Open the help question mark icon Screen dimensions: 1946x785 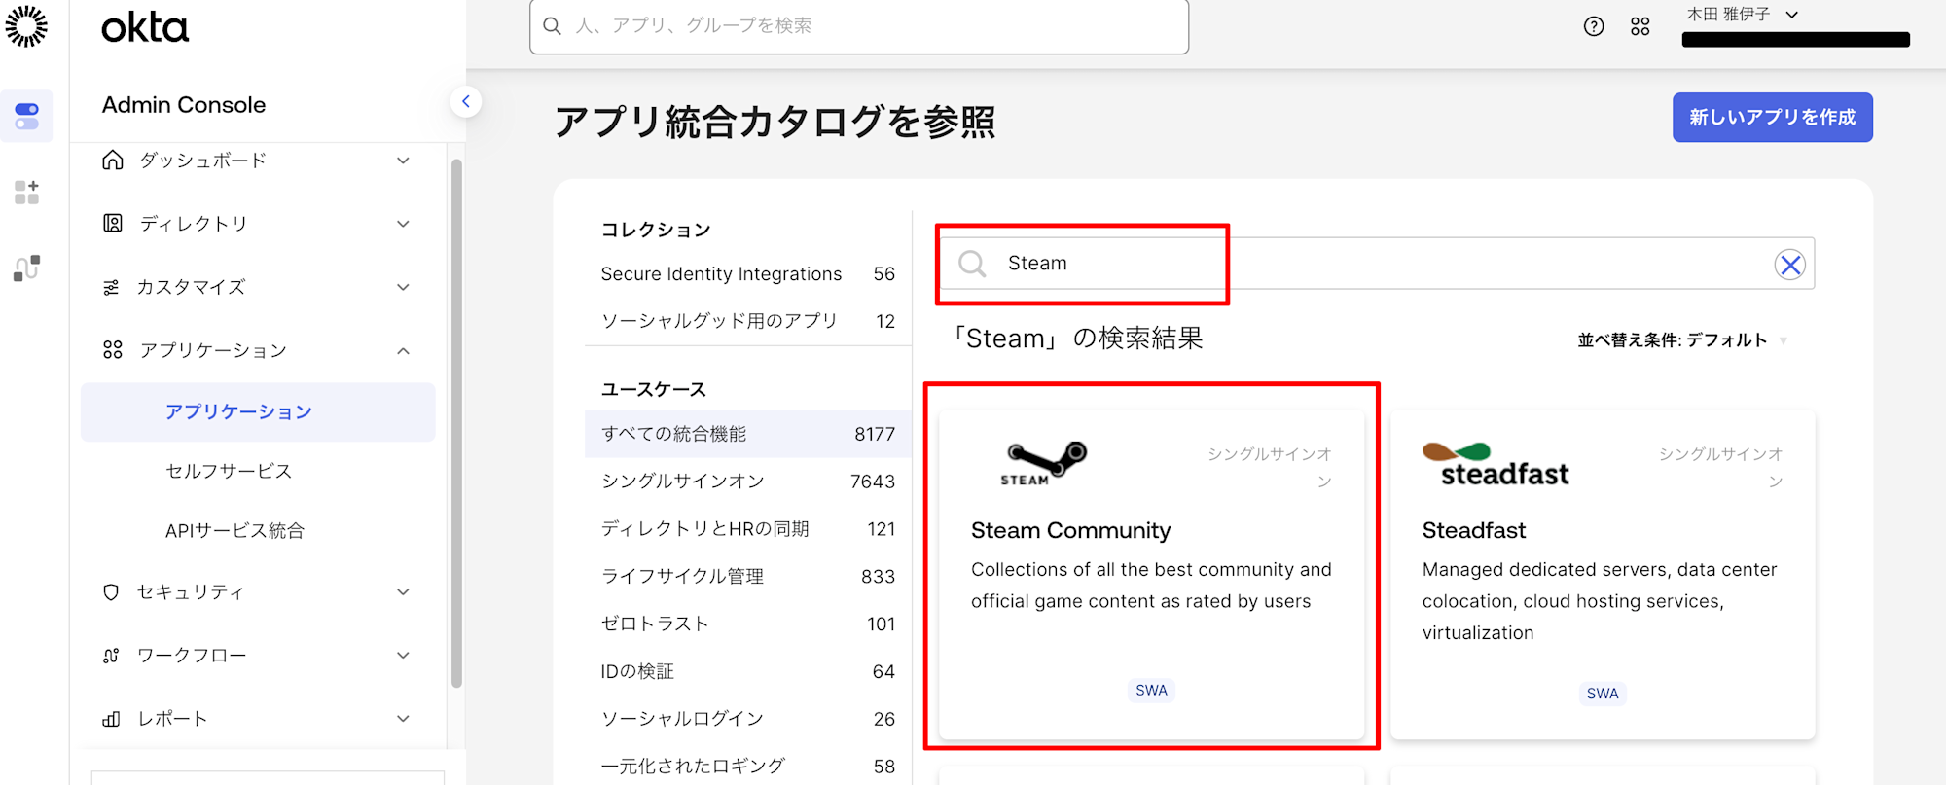(1594, 26)
